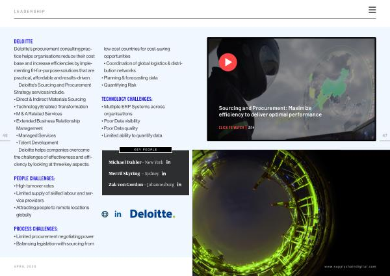Click 'M & A Related Services' bullet
The width and height of the screenshot is (390, 276).
38,114
